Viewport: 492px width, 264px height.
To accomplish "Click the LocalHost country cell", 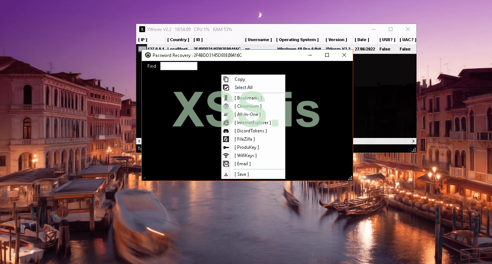I will coord(178,49).
